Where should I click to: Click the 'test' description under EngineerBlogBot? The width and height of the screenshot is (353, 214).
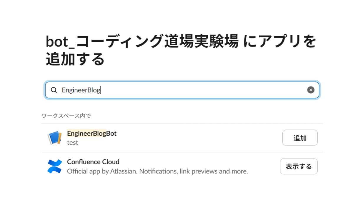72,143
